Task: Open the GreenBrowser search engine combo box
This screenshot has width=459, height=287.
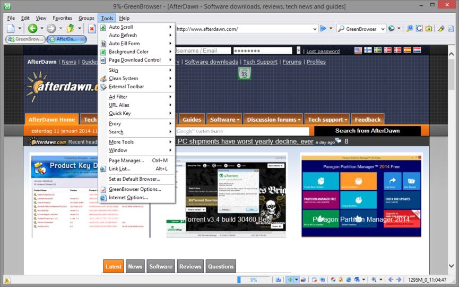Action: [x=383, y=29]
